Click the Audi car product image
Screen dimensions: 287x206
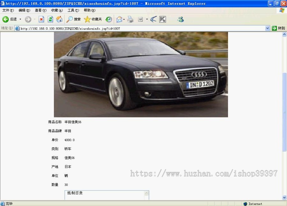[141, 74]
